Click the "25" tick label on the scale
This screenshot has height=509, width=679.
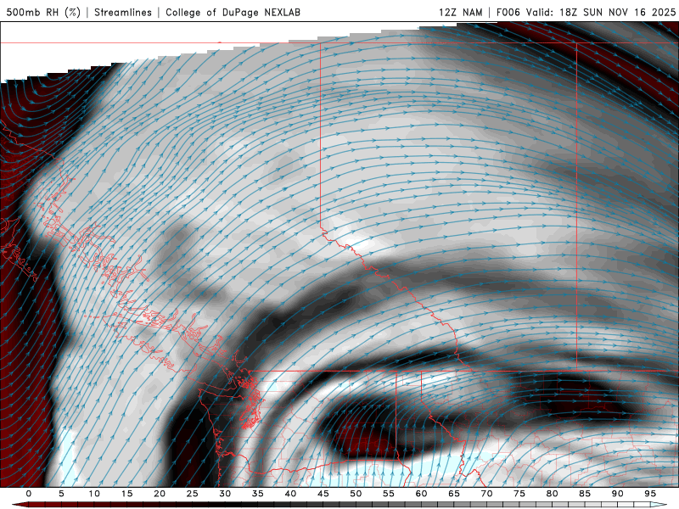click(x=193, y=494)
